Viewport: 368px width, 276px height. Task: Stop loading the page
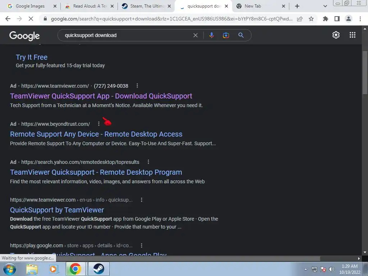[x=31, y=19]
